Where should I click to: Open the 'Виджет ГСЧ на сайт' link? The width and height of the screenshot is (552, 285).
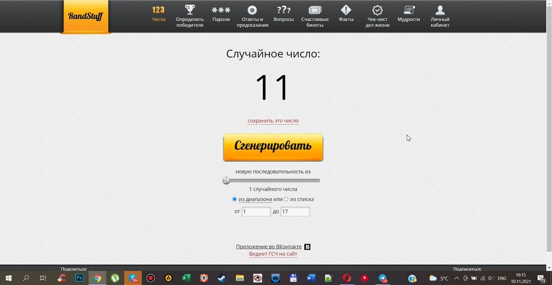point(273,254)
